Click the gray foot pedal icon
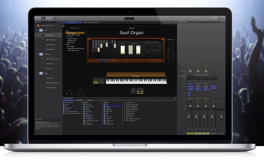 click(x=133, y=91)
